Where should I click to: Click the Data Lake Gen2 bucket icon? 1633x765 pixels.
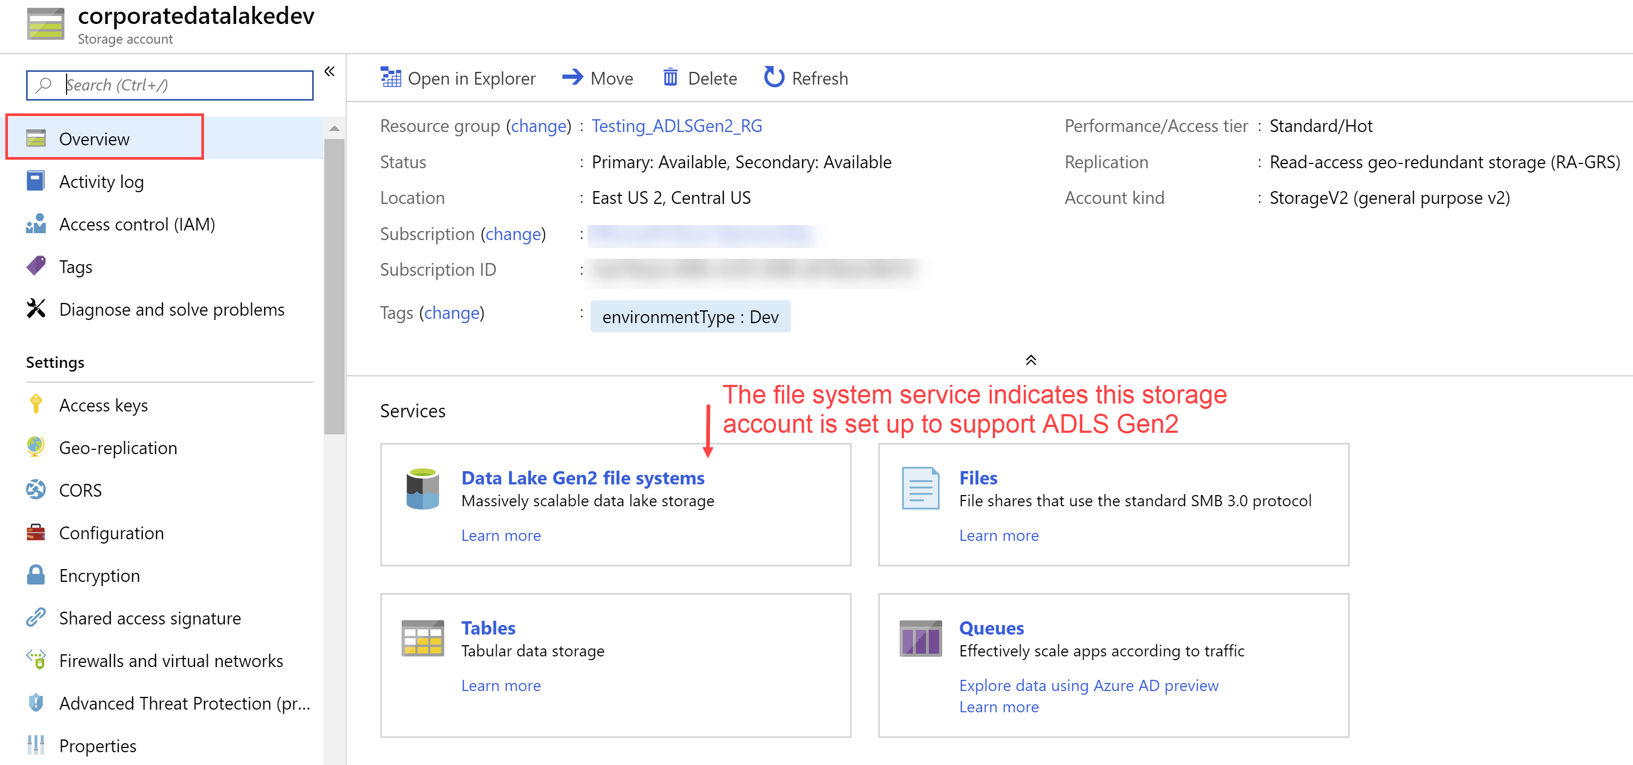click(423, 489)
